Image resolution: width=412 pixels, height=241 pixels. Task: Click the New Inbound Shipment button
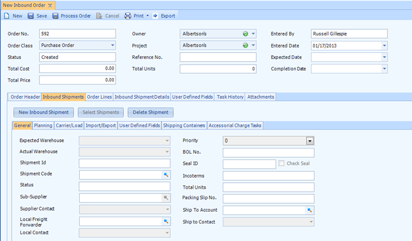(x=44, y=113)
